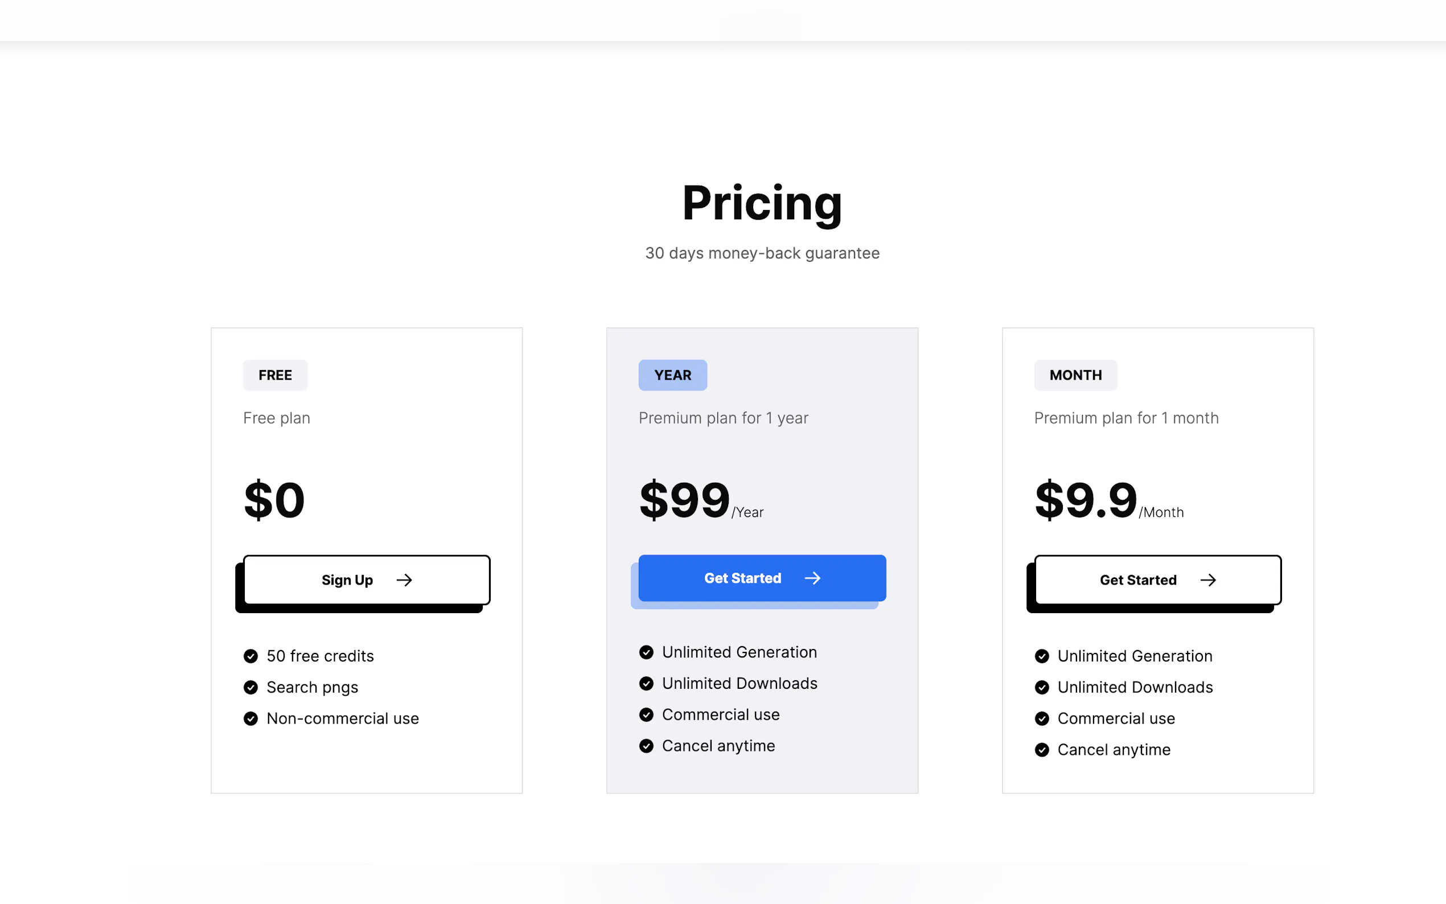Viewport: 1446px width, 904px height.
Task: Click Month plan's "Unlimited Generation" checkmark icon
Action: 1042,656
